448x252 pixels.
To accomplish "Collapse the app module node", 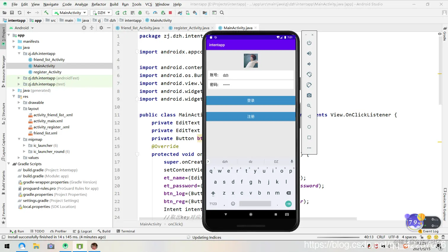I will 9,35.
